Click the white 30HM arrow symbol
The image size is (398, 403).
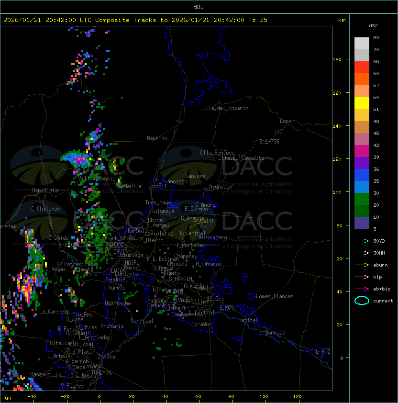[362, 253]
